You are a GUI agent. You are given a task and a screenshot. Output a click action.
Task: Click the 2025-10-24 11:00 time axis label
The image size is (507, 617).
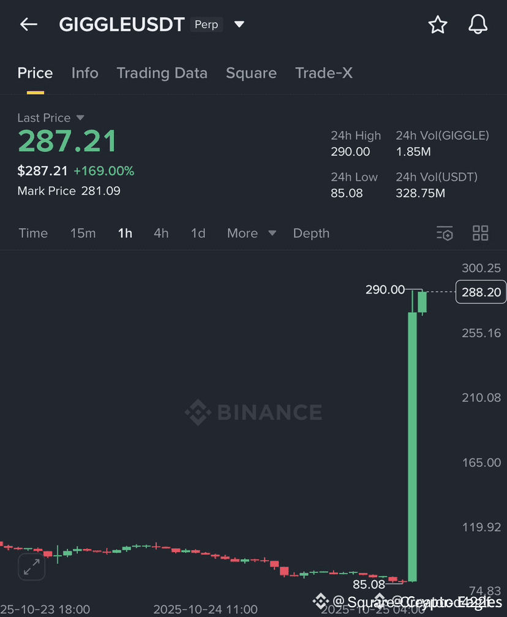coord(205,609)
